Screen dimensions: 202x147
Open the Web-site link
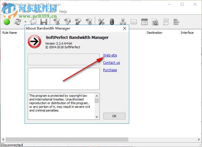click(110, 55)
